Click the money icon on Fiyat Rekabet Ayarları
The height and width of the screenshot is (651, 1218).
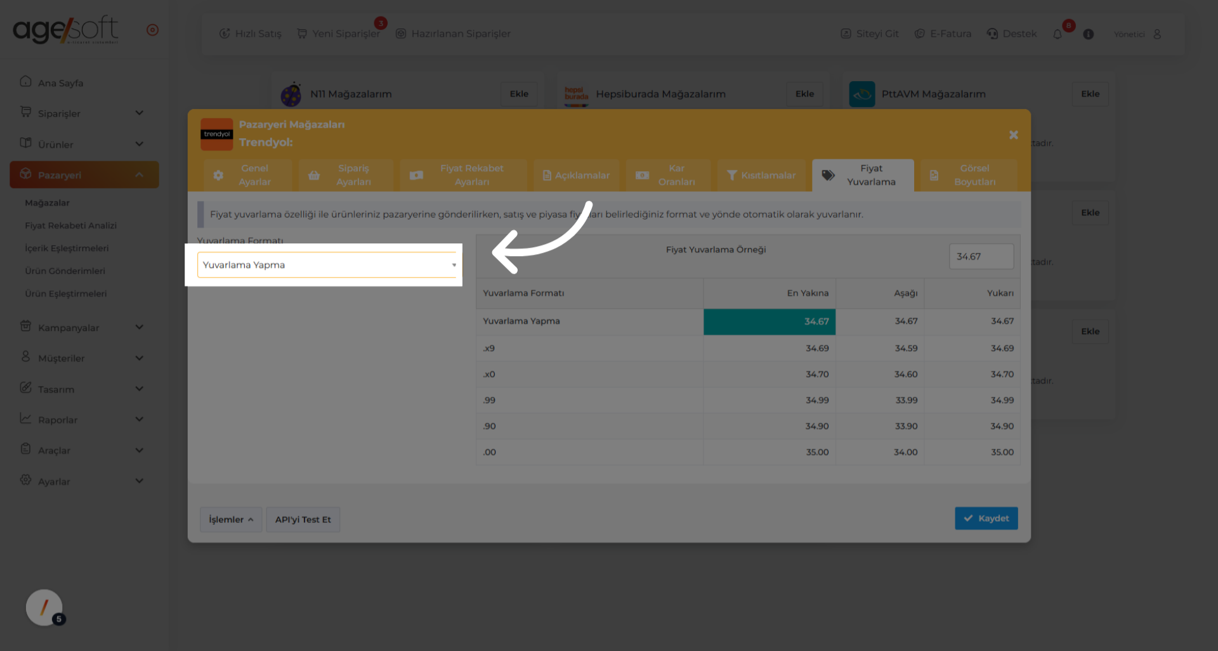pyautogui.click(x=416, y=176)
